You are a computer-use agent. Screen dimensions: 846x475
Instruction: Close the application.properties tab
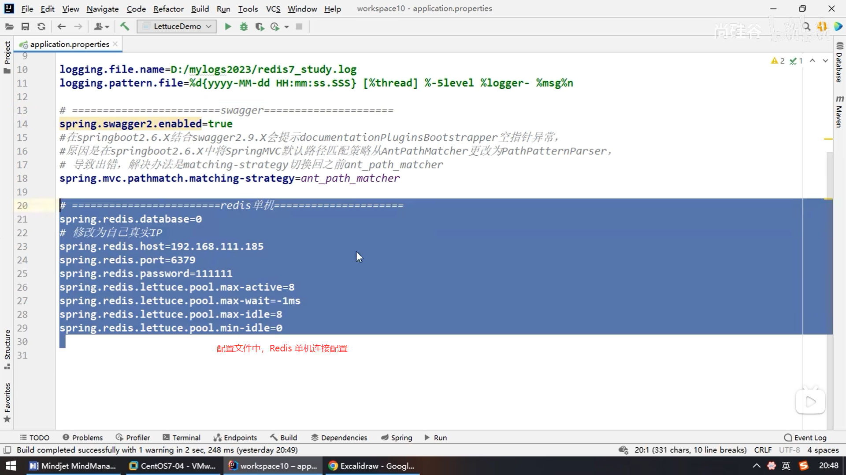click(115, 44)
